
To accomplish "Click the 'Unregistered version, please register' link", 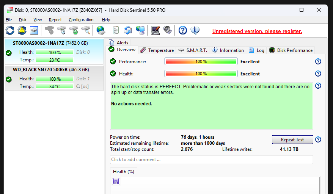I will (x=257, y=31).
